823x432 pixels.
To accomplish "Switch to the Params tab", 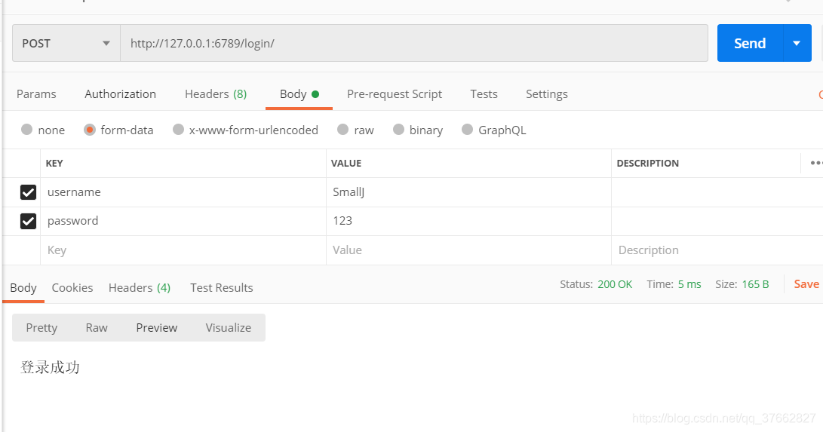I will click(36, 93).
